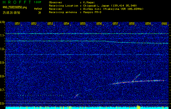Viewport: 171px width, 109px height.
Task: Click the 0856 time marker
Action: pyautogui.click(x=99, y=24)
